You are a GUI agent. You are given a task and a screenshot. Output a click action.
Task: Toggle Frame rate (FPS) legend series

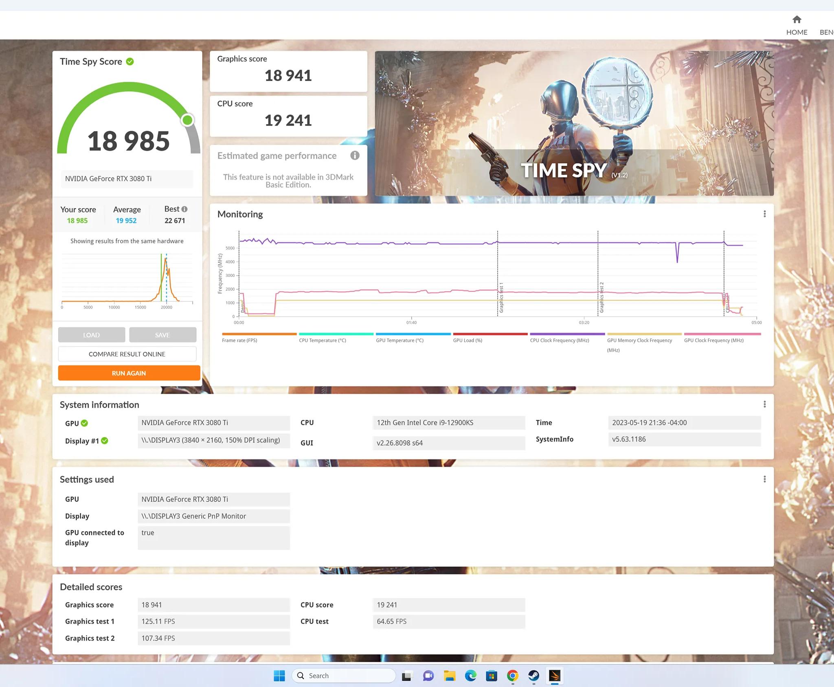[259, 338]
